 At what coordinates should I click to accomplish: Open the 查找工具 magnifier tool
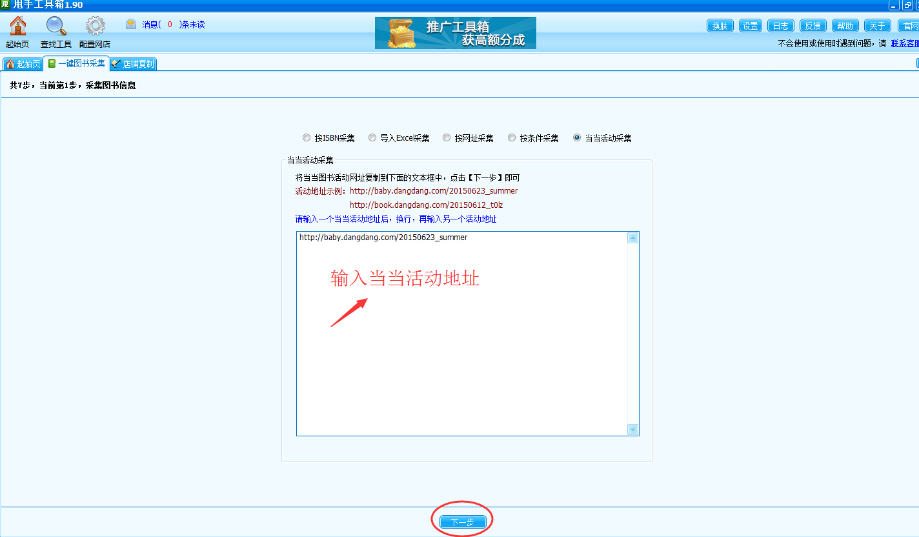[x=56, y=32]
